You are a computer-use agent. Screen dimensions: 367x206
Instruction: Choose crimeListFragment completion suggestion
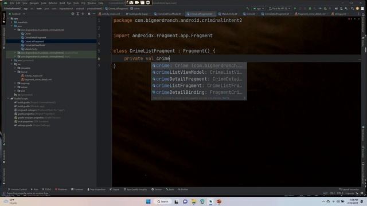198,86
